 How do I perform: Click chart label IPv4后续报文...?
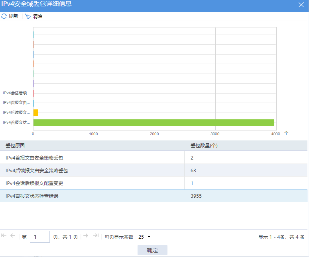(x=16, y=113)
